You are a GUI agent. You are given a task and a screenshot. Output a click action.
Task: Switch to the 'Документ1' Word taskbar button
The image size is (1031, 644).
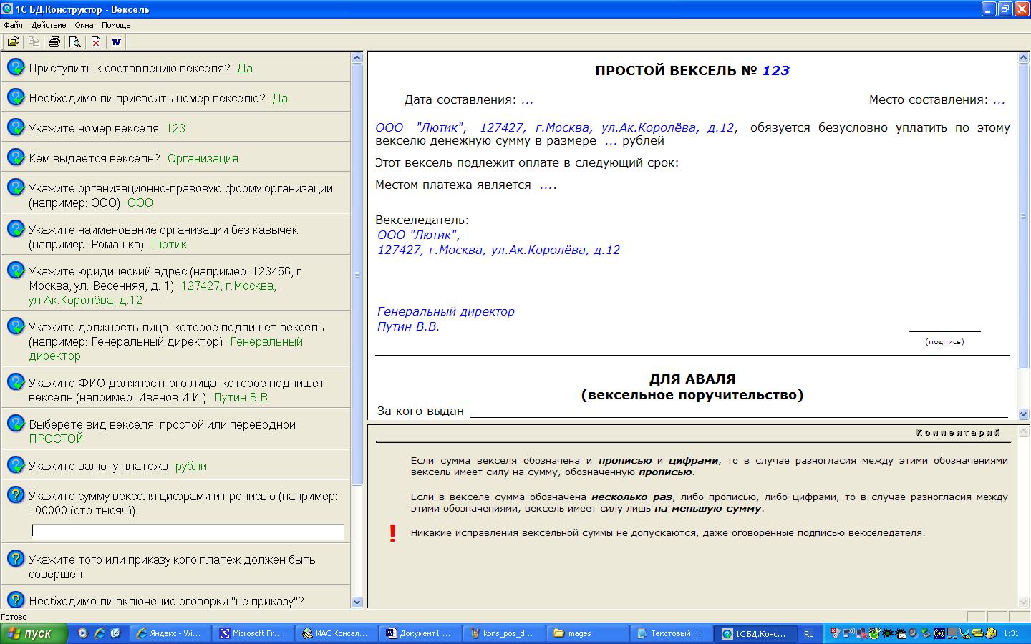(420, 633)
